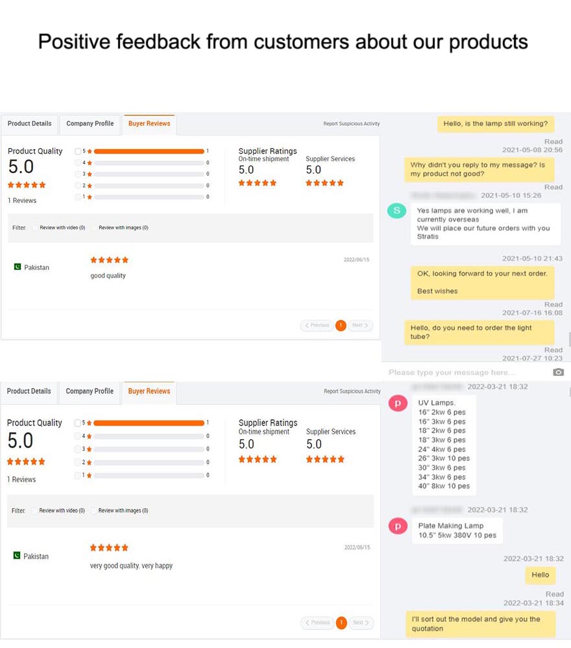Click the green S avatar in chat
This screenshot has height=648, width=571.
click(x=396, y=211)
